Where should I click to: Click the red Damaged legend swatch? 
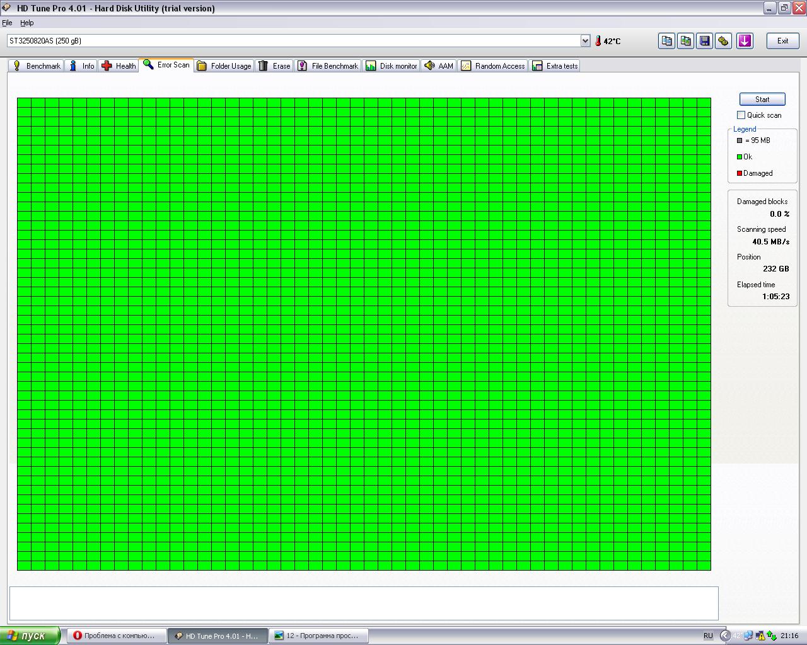pyautogui.click(x=740, y=173)
